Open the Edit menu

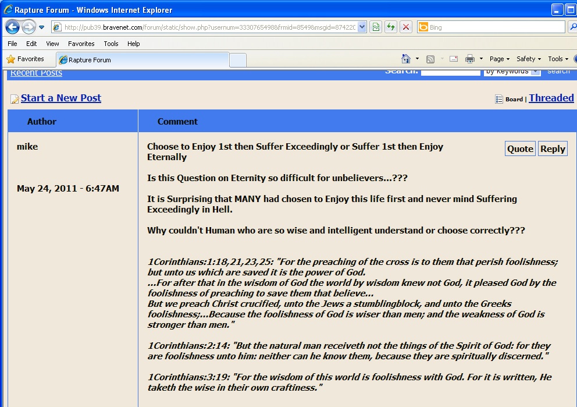[x=31, y=44]
